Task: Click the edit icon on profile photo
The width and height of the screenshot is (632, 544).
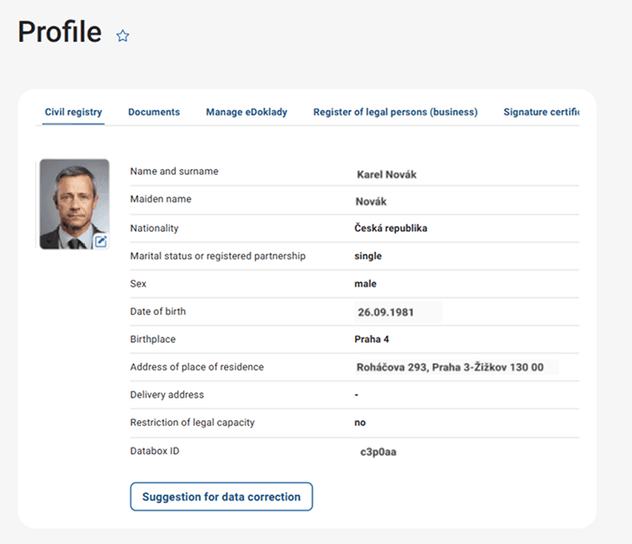Action: point(101,241)
